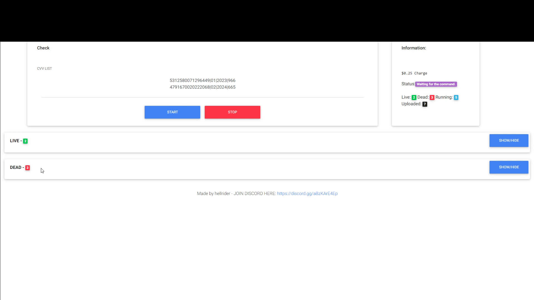Select the second card number line
This screenshot has height=300, width=534.
coord(202,87)
